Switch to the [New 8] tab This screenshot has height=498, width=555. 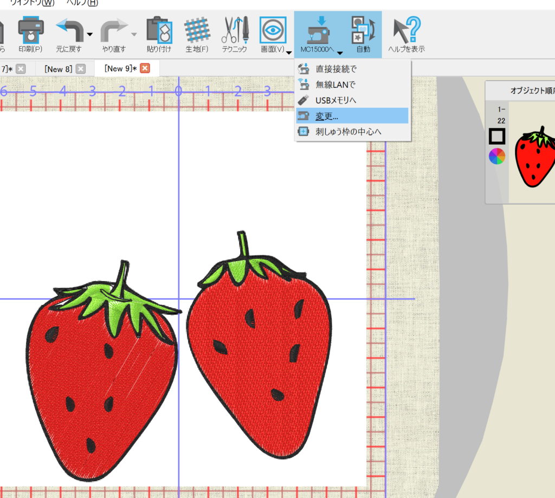coord(58,68)
